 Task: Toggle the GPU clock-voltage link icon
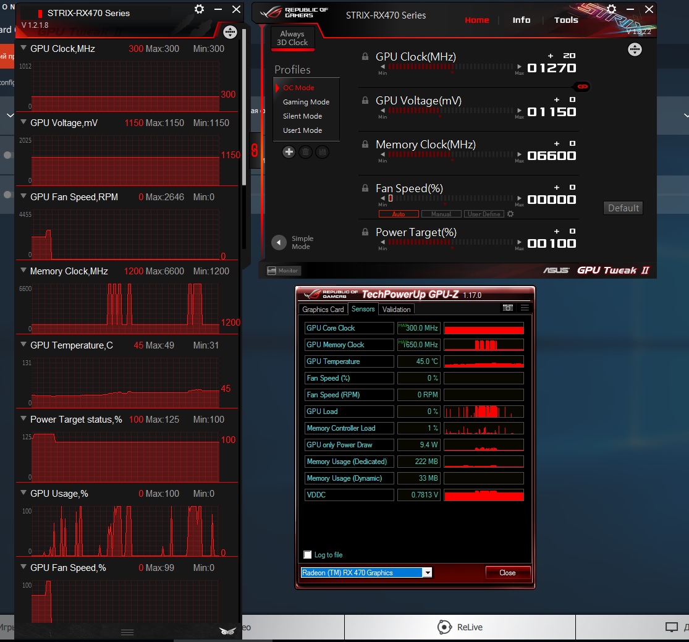click(583, 86)
